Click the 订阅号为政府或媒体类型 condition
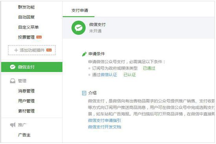216x144 pixels. click(x=115, y=68)
